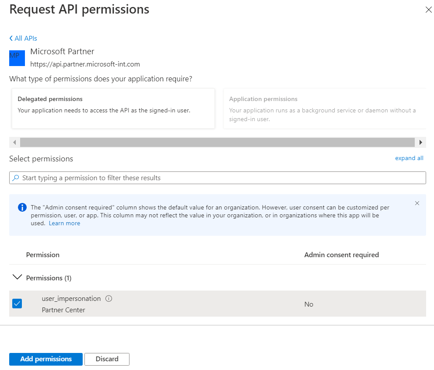Collapse the Permissions (1) group chevron
Image resolution: width=434 pixels, height=370 pixels.
click(x=17, y=277)
